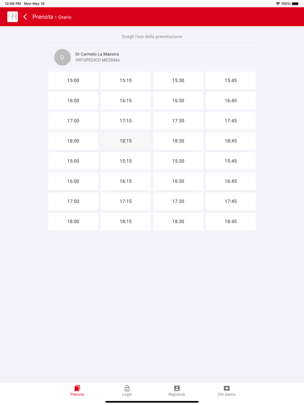Choose the last 18:45 time slot
The width and height of the screenshot is (304, 405).
231,222
